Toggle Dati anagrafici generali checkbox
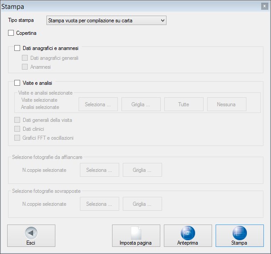The height and width of the screenshot is (254, 271). click(25, 58)
